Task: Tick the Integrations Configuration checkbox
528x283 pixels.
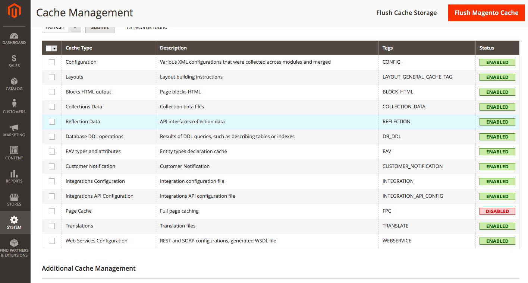Action: pyautogui.click(x=52, y=181)
